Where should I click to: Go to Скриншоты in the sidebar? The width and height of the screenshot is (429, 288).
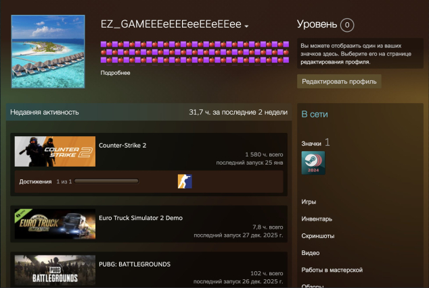pyautogui.click(x=317, y=235)
